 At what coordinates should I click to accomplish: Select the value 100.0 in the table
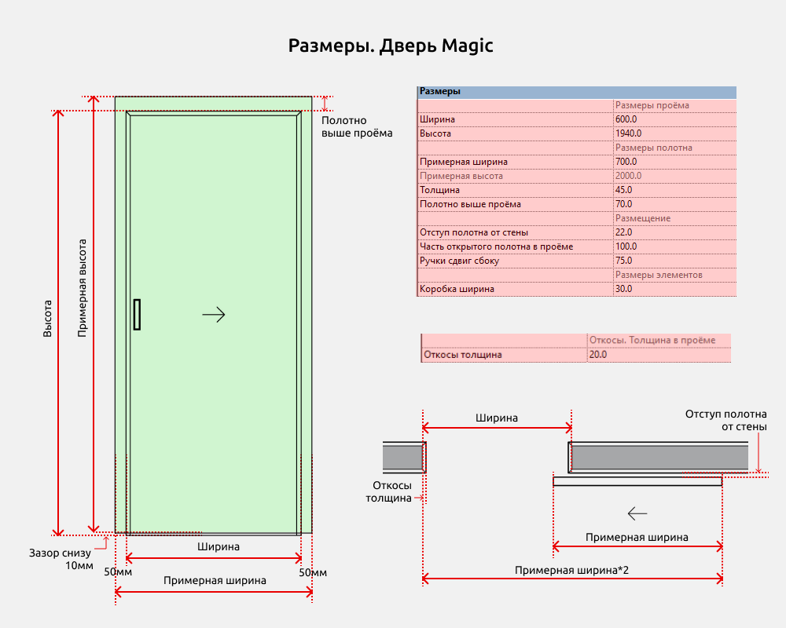[626, 246]
